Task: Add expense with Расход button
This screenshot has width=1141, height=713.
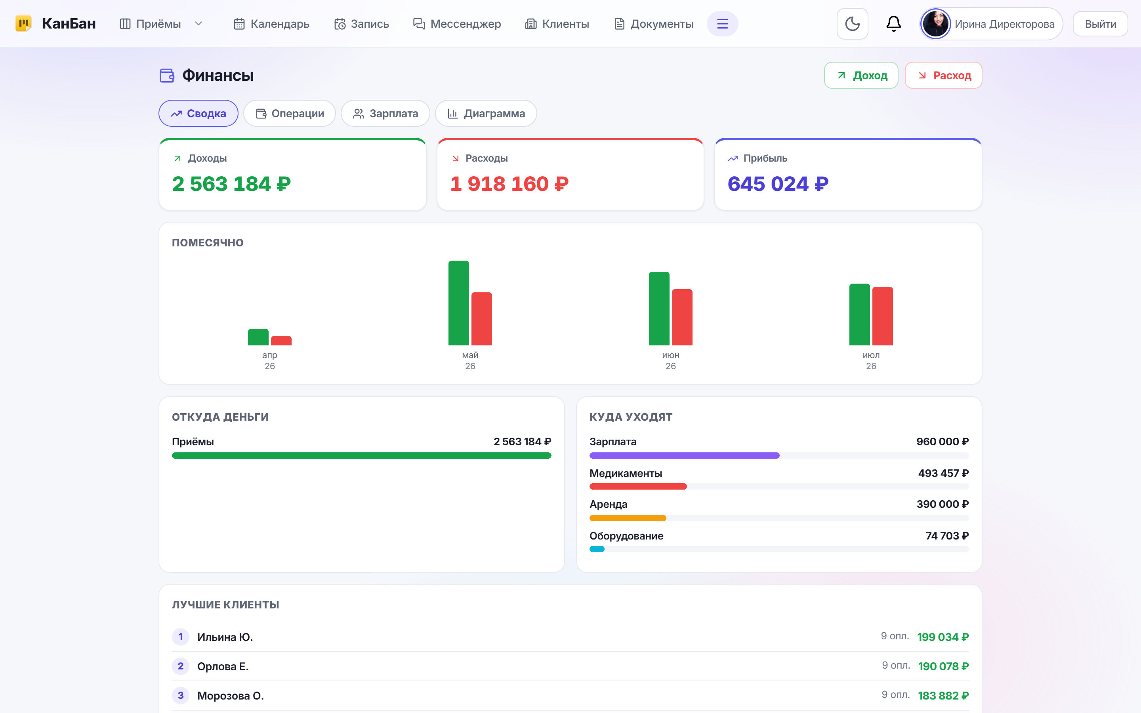Action: pos(943,75)
